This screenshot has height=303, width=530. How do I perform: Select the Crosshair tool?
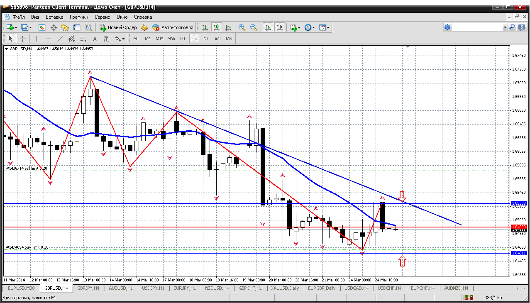coord(22,39)
